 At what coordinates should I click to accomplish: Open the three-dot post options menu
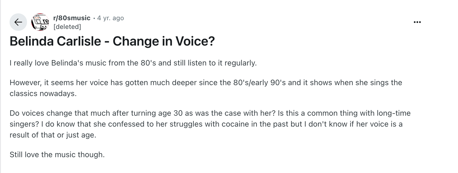click(417, 22)
